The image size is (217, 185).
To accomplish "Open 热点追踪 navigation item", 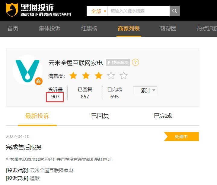I will (x=207, y=29).
